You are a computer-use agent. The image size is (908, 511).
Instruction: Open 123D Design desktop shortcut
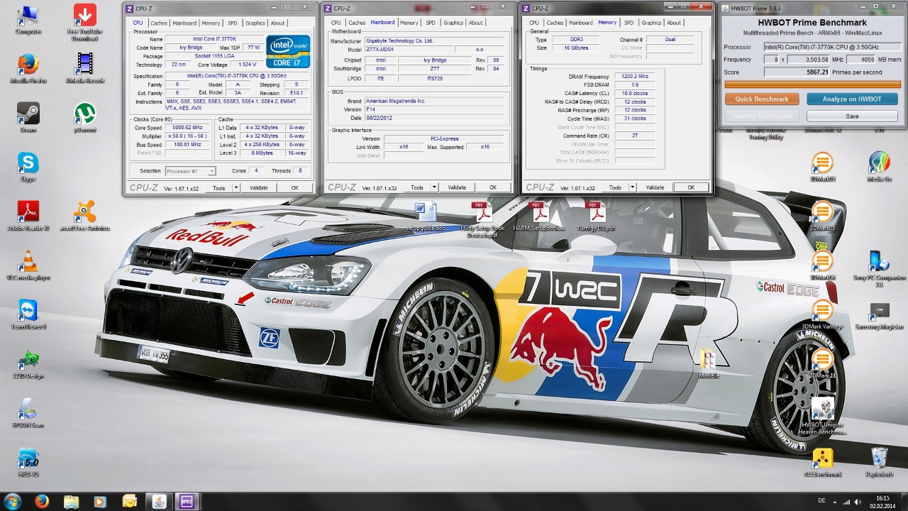tap(28, 363)
